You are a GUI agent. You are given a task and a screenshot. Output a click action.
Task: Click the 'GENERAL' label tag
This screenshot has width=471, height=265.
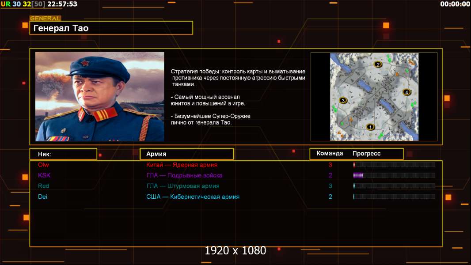[x=46, y=18]
